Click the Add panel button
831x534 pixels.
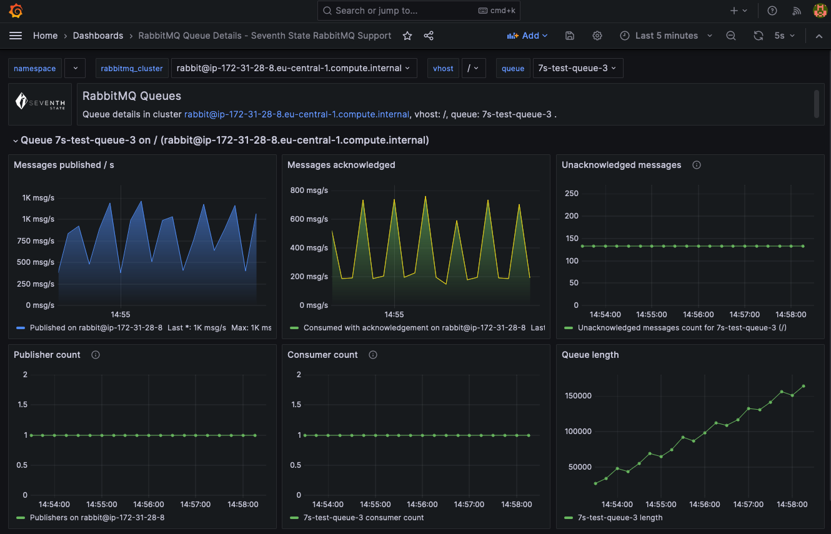(x=527, y=36)
